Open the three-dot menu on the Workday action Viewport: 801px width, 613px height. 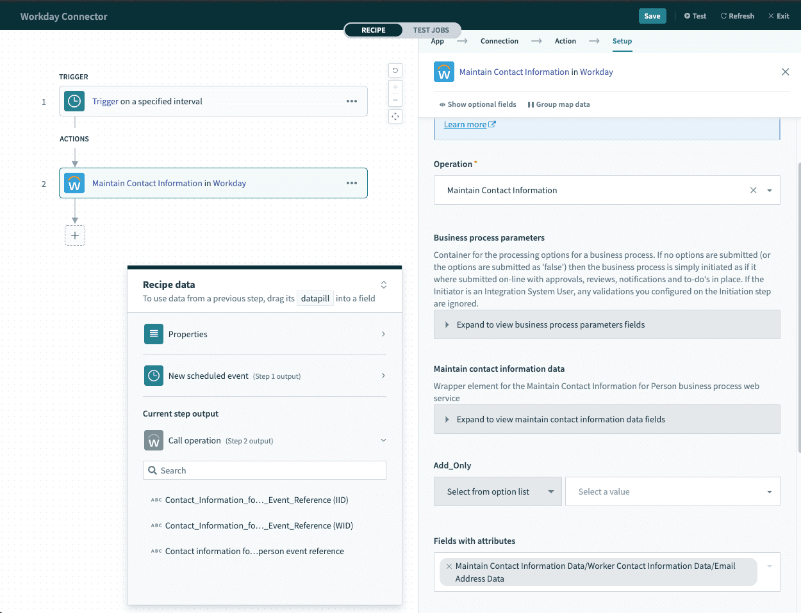[x=352, y=183]
